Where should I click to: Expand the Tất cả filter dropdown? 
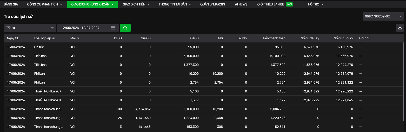click(30, 28)
